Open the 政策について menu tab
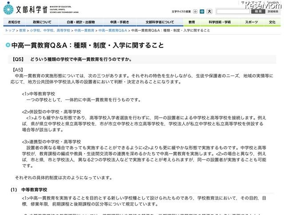 point(42,22)
